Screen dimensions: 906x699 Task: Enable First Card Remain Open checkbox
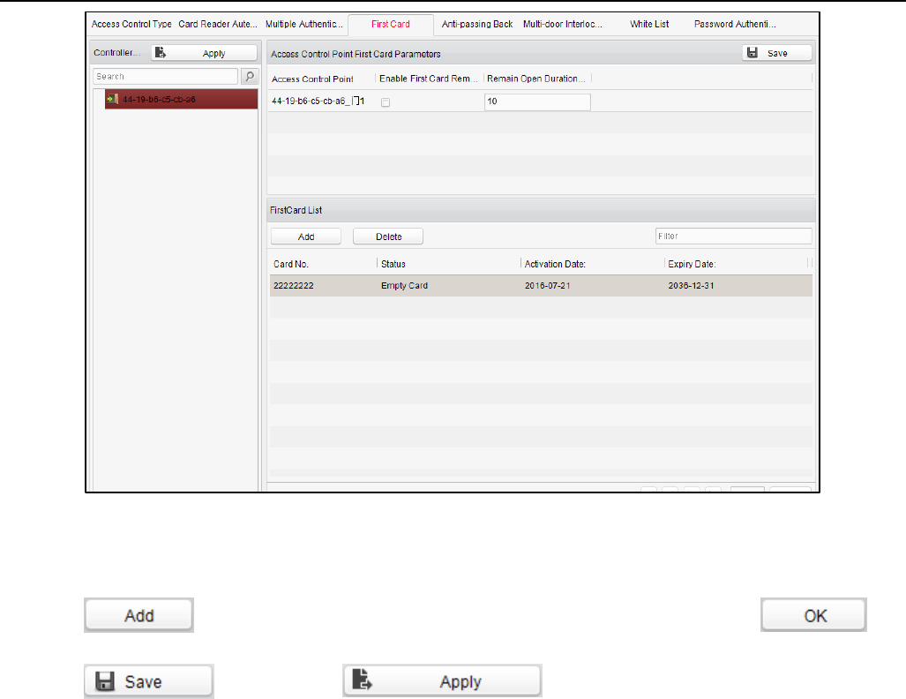(386, 102)
